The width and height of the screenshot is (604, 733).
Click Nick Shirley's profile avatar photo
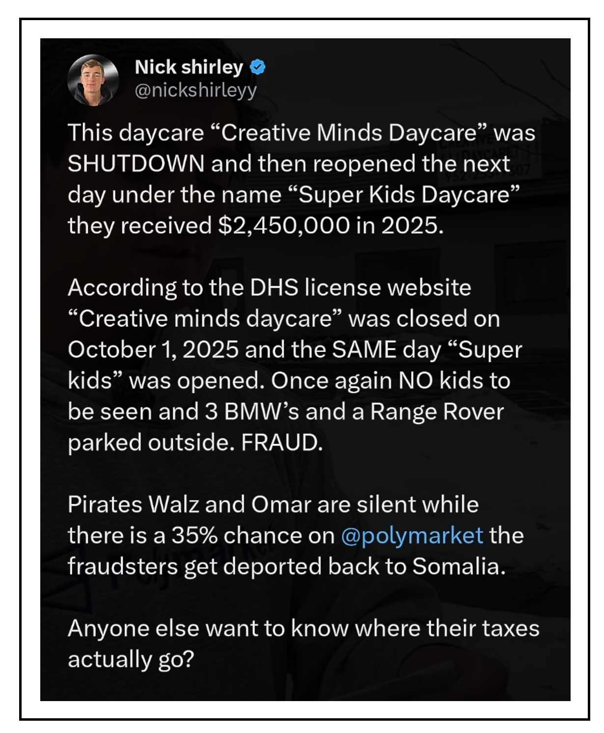click(x=93, y=81)
